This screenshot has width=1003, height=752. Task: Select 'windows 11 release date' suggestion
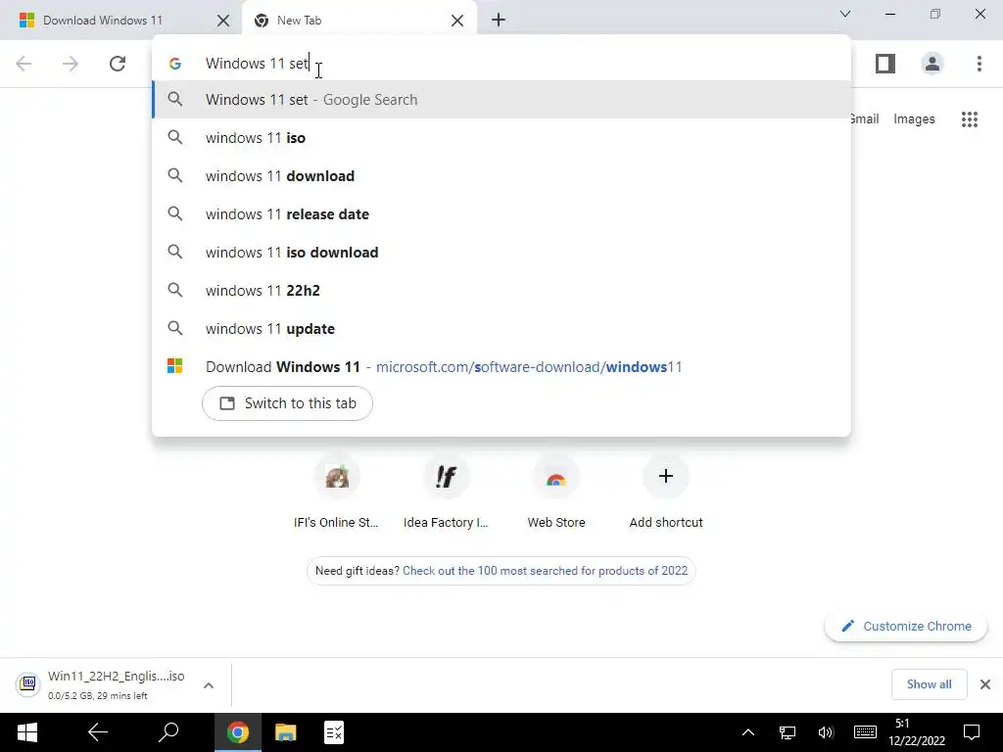[501, 214]
